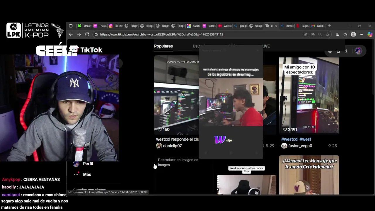Click the #westcol hashtag link
375x211 pixels.
[290, 139]
